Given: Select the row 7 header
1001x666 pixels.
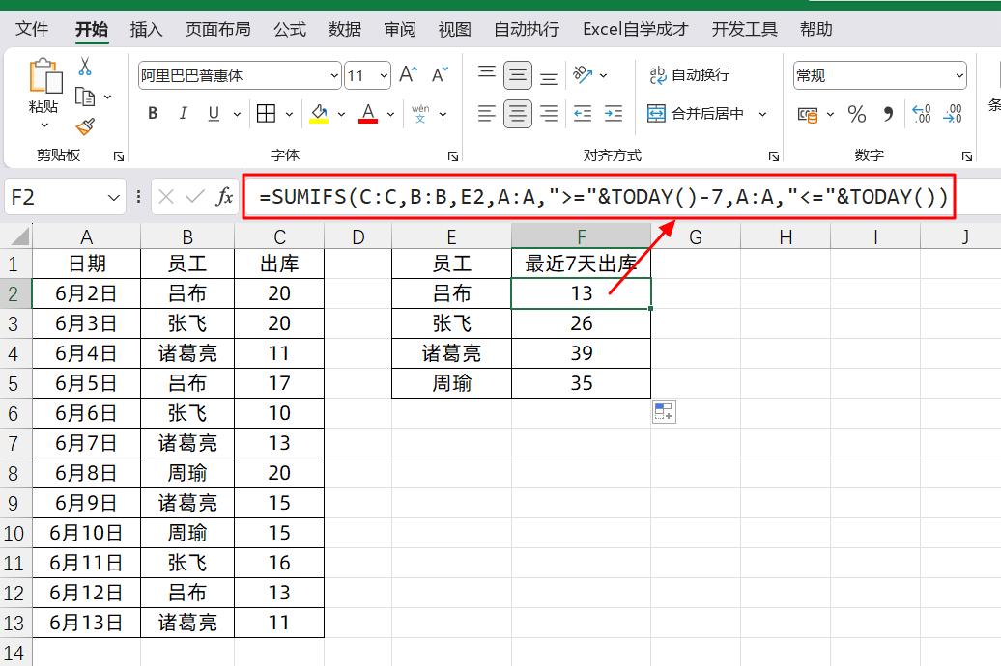Looking at the screenshot, I should [15, 443].
